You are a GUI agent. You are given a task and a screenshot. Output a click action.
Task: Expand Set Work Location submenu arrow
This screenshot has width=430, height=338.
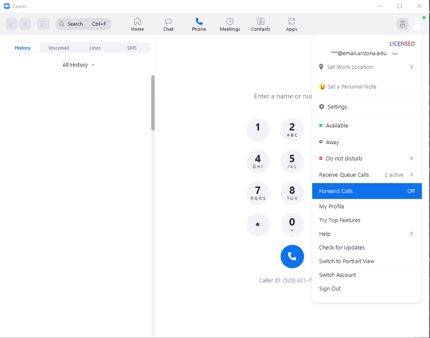coord(411,67)
